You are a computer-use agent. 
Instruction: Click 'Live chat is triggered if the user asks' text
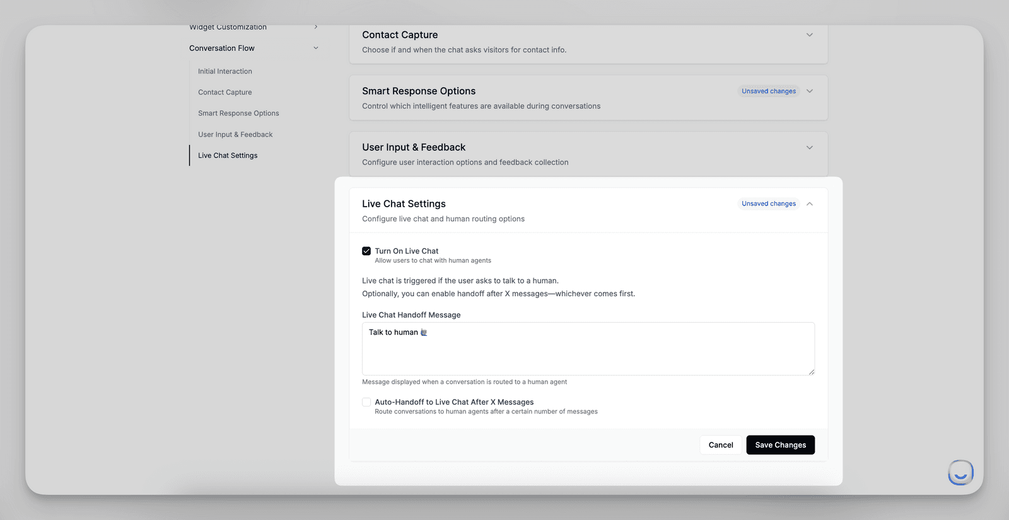coord(460,280)
